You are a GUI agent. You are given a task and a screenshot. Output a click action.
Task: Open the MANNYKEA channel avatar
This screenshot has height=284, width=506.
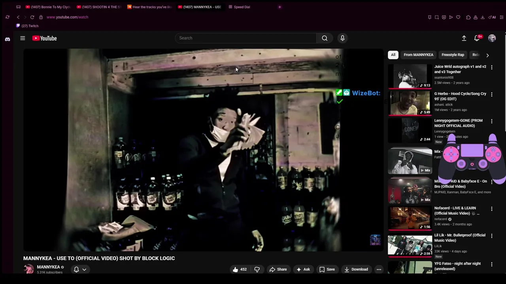tap(28, 269)
